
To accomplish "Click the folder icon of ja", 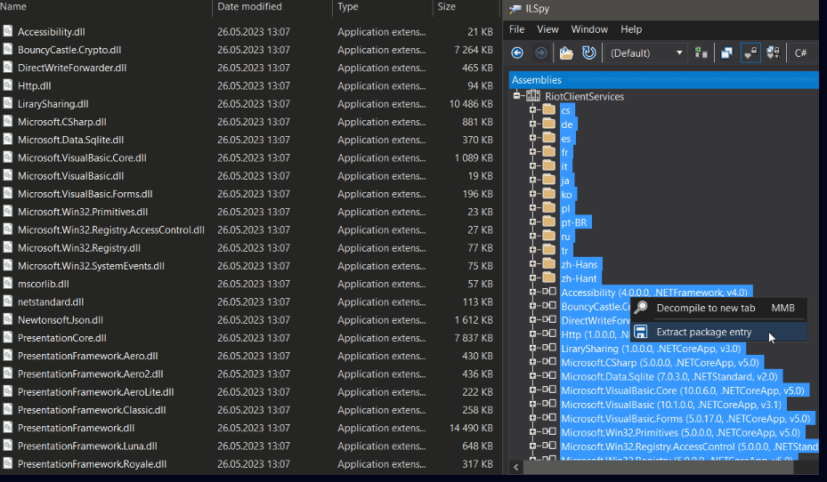I will [x=549, y=180].
